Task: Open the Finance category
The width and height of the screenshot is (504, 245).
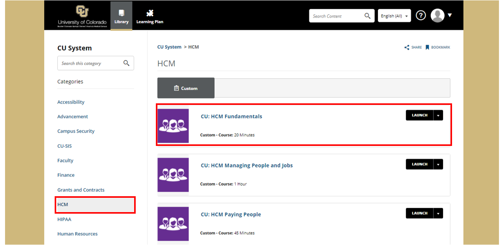Action: click(x=66, y=175)
